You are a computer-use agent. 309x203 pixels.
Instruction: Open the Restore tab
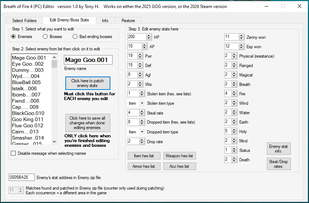click(x=128, y=21)
